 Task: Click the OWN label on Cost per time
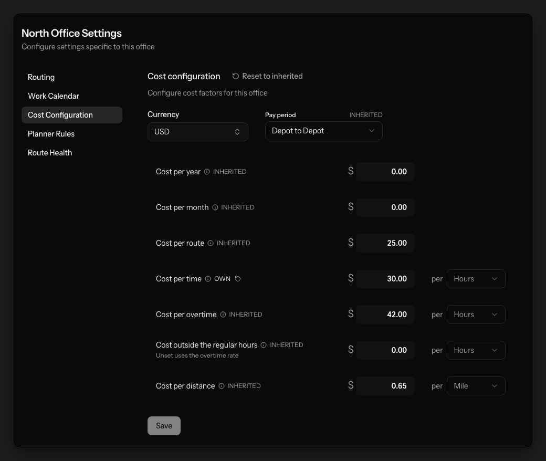[x=222, y=279]
